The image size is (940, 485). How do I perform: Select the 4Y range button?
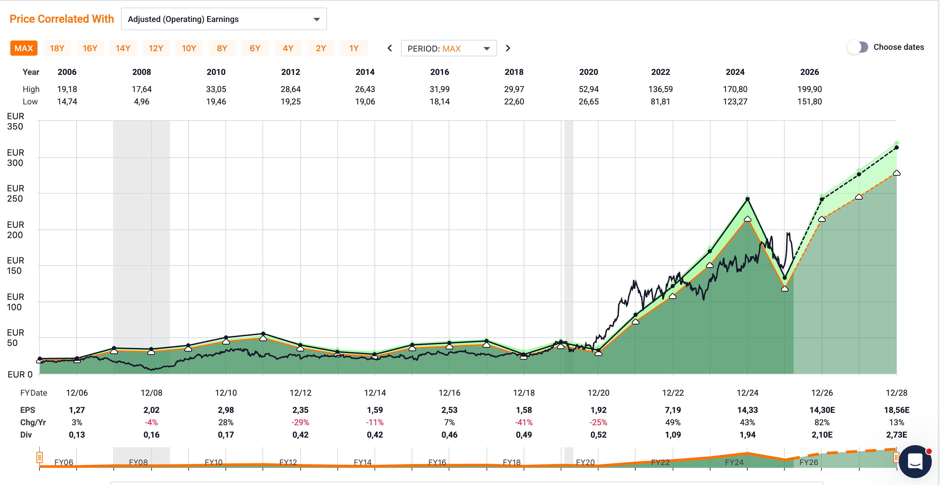point(288,48)
